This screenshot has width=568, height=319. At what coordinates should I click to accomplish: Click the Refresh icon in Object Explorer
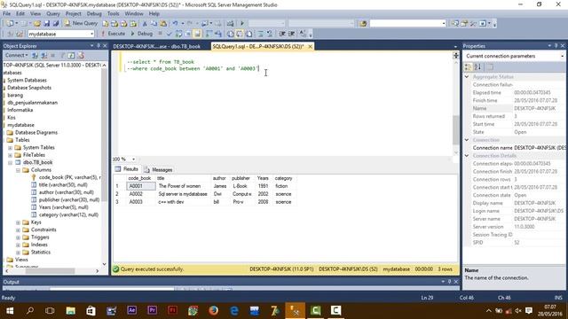coord(71,55)
